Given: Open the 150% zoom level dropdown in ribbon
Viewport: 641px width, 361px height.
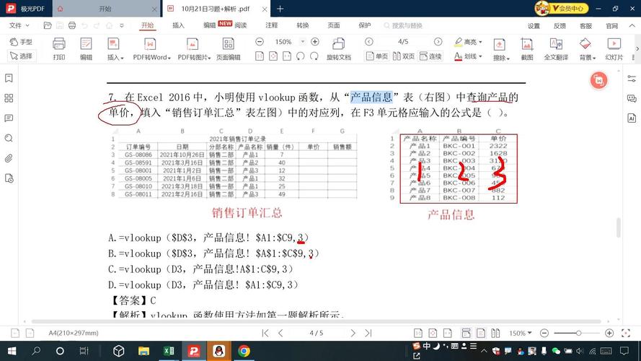Looking at the screenshot, I should click(303, 42).
